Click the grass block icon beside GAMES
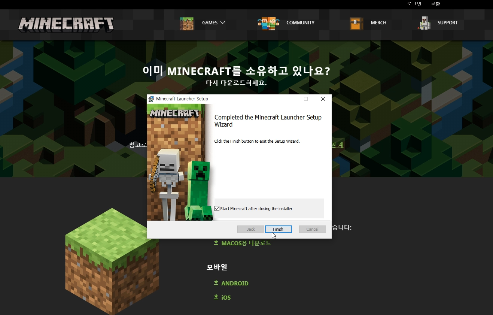493x315 pixels. pyautogui.click(x=187, y=24)
